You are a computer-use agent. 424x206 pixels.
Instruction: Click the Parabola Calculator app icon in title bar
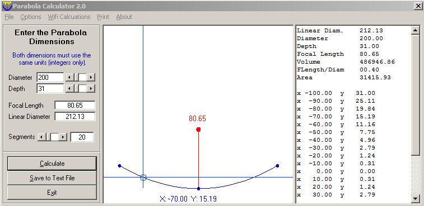(x=7, y=6)
